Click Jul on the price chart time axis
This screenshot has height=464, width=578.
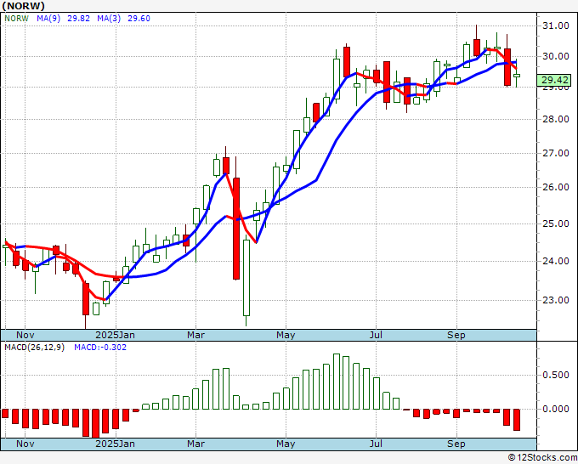click(376, 335)
